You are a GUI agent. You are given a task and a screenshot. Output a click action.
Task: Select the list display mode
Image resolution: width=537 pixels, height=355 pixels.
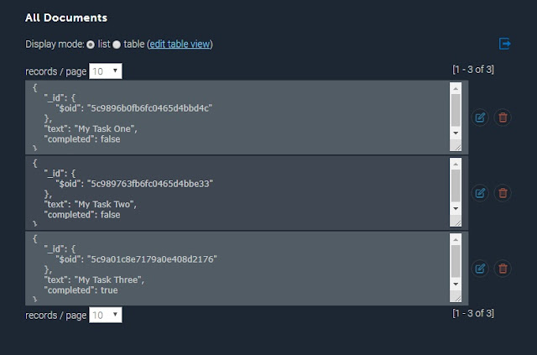click(x=91, y=44)
